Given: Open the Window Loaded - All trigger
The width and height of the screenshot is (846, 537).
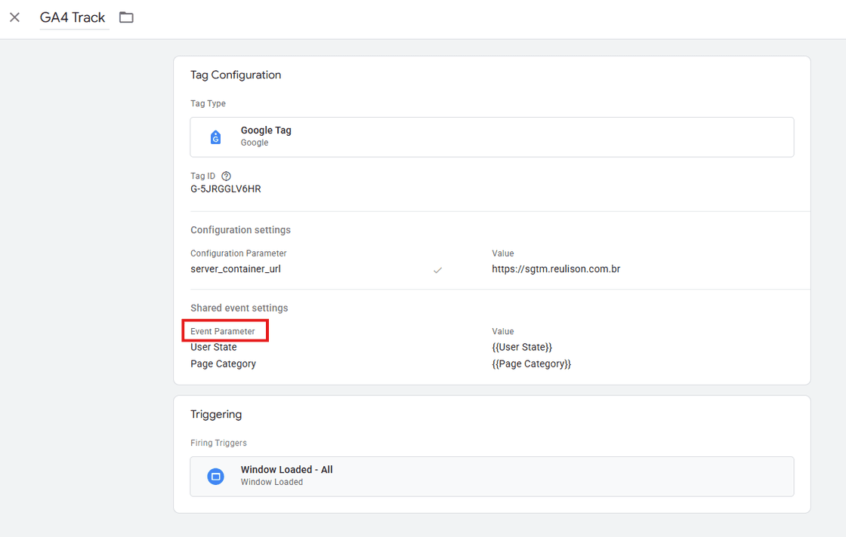Looking at the screenshot, I should click(286, 469).
